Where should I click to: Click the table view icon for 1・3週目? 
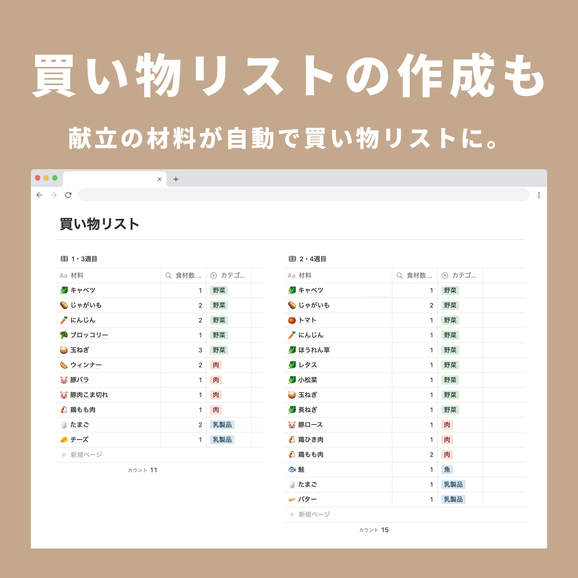64,259
